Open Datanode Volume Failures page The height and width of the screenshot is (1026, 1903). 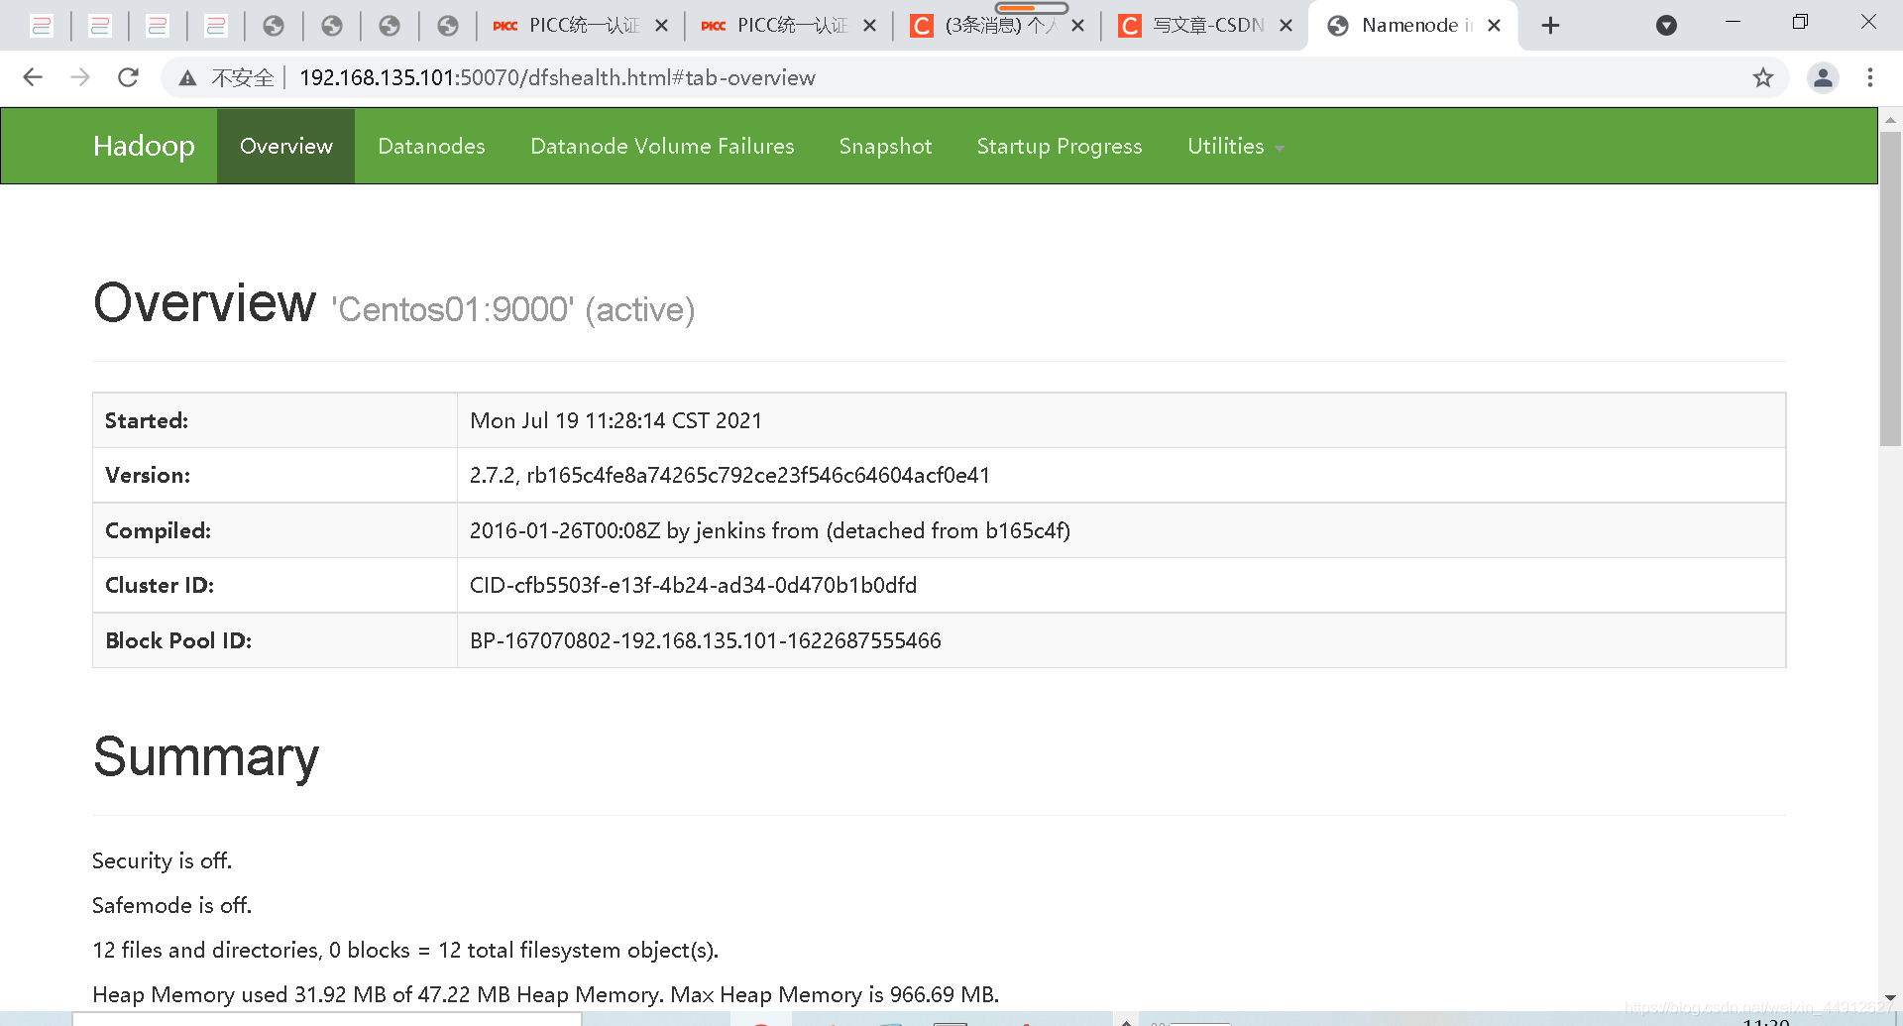pos(662,146)
